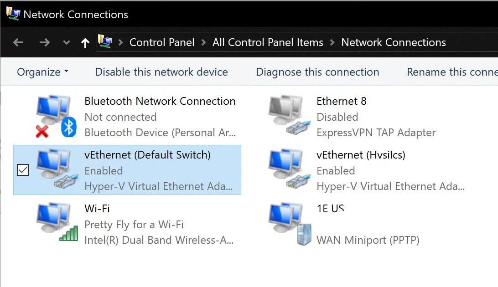The width and height of the screenshot is (498, 287).
Task: Expand the chevron after Control Panel breadcrumb
Action: (x=203, y=43)
